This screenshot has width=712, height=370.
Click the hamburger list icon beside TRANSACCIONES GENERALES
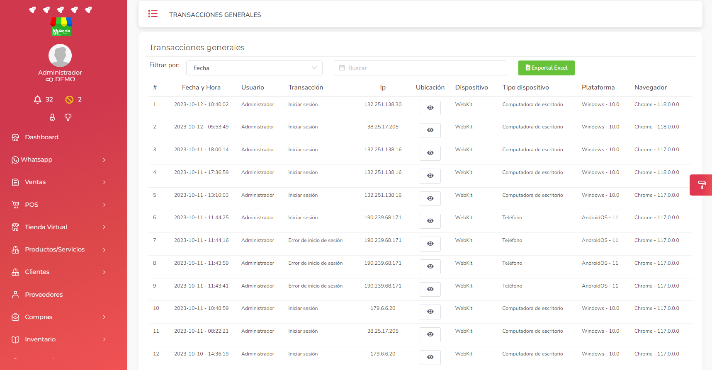coord(153,14)
